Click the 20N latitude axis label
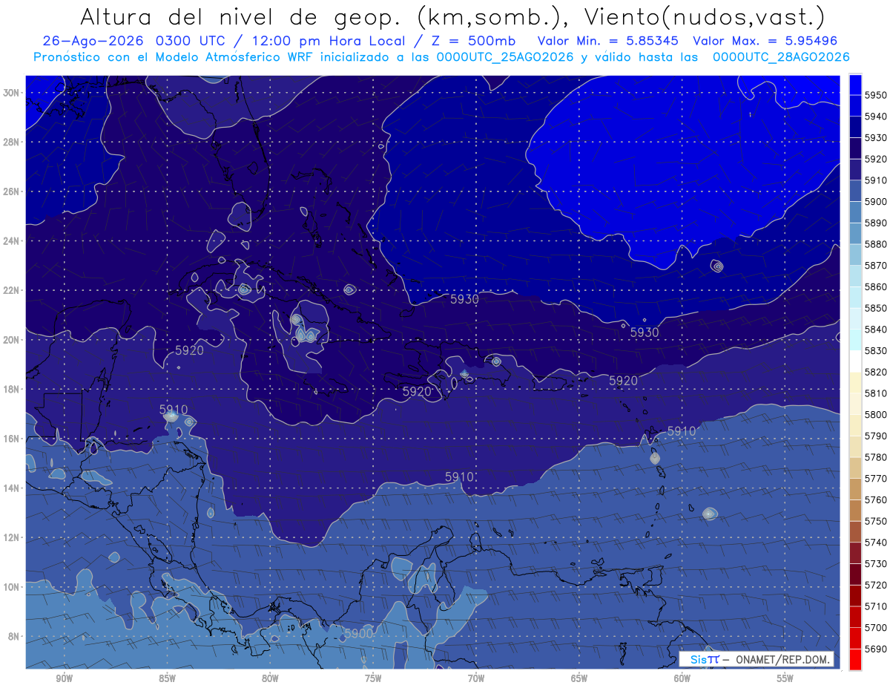The width and height of the screenshot is (890, 688). pos(11,340)
